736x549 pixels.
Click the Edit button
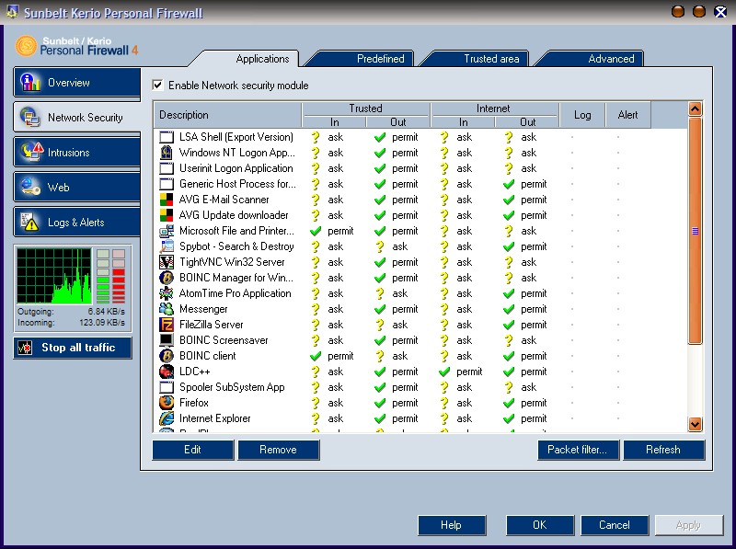click(193, 450)
